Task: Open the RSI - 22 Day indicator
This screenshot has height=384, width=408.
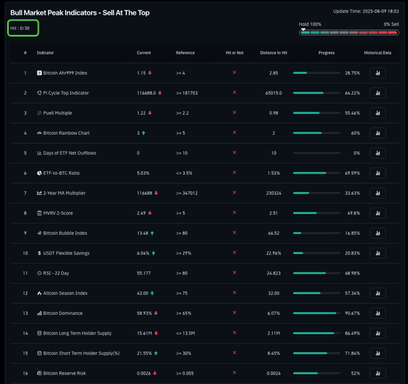Action: click(56, 273)
